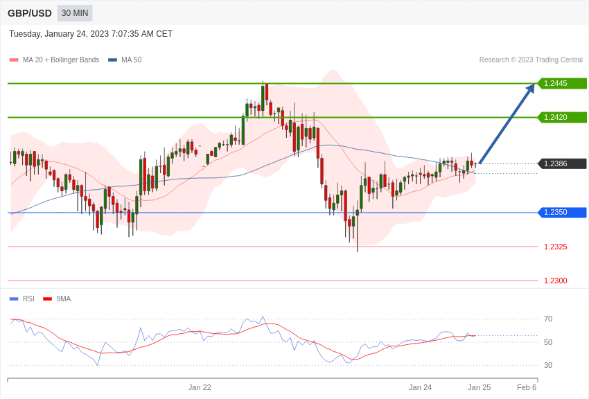Click the 'RSI' legend label
The height and width of the screenshot is (399, 589).
(x=28, y=299)
